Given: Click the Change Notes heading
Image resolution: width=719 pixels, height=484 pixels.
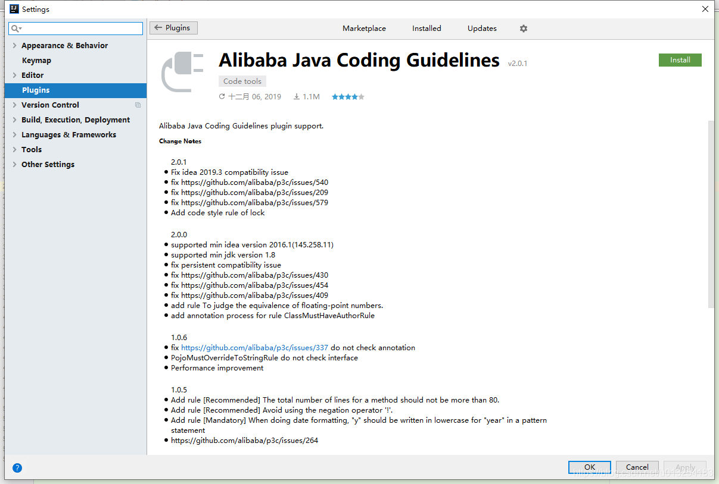Looking at the screenshot, I should point(180,142).
